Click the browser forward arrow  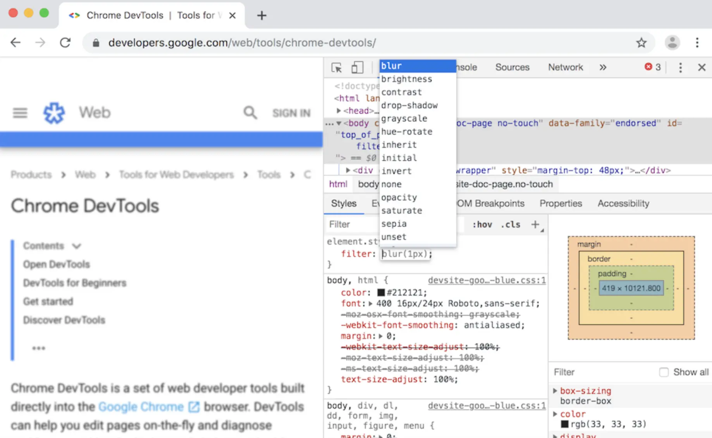[x=40, y=43]
